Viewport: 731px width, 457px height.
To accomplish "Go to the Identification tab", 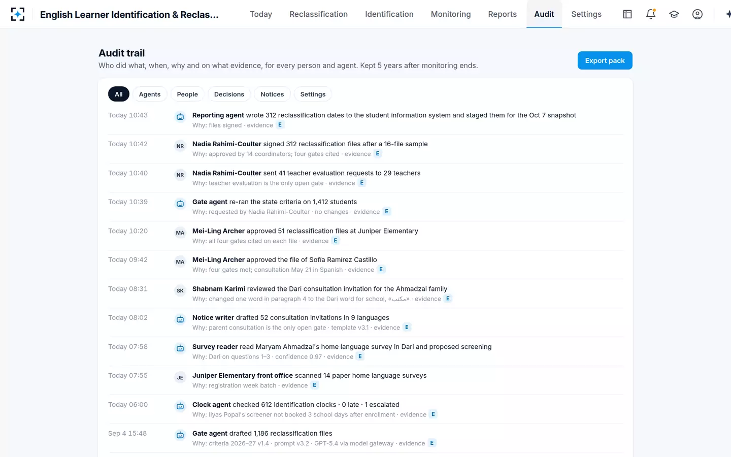I will 389,14.
